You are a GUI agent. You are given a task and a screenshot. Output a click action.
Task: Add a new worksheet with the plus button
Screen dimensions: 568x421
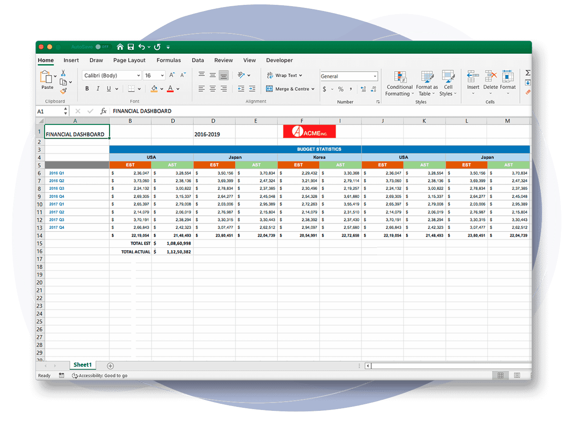tap(110, 366)
